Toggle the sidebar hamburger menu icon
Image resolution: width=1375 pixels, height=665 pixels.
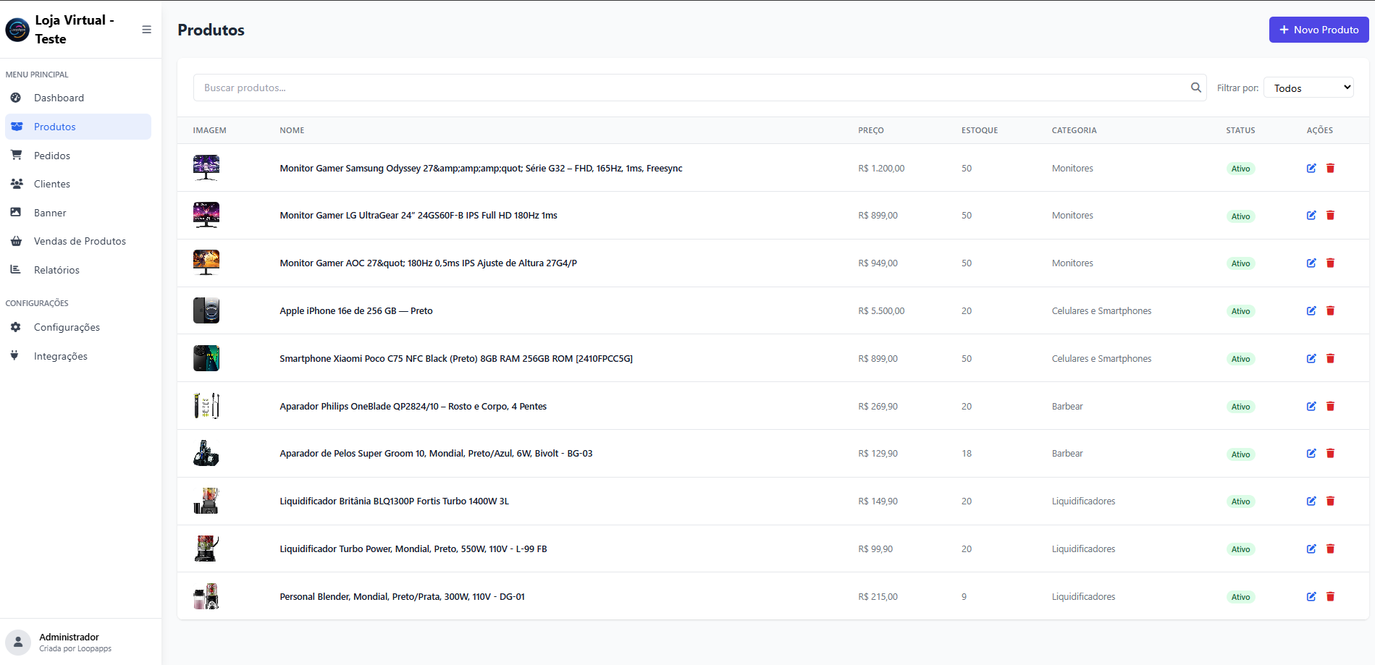146,30
